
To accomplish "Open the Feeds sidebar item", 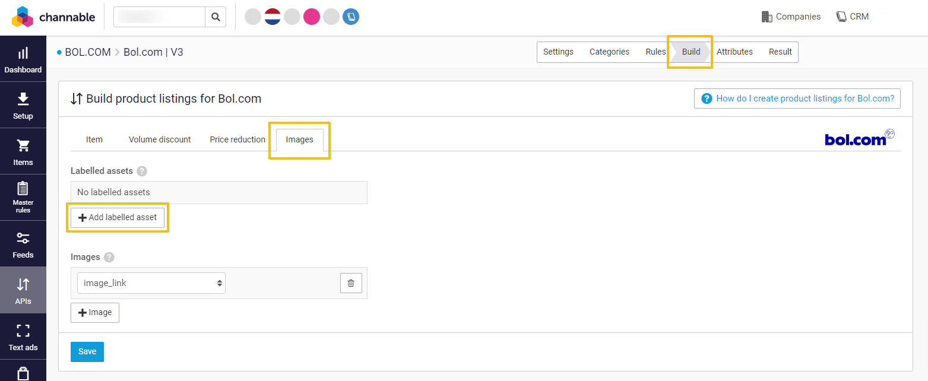I will (23, 244).
